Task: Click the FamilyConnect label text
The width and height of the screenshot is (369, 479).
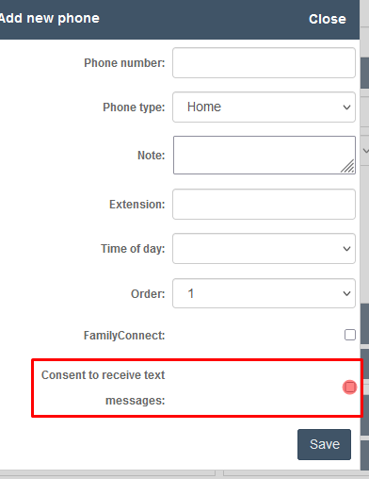Action: pos(124,336)
